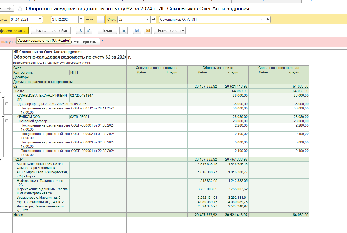Expand the organization dropdown arrow

click(262, 20)
